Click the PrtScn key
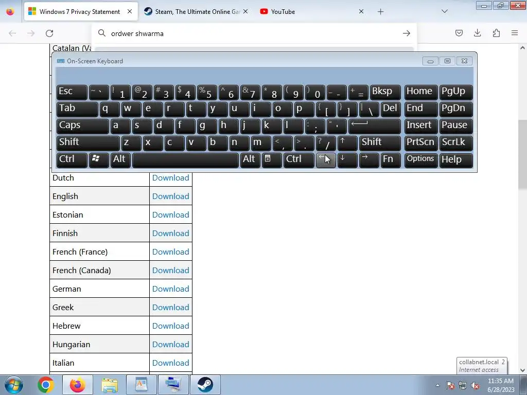Viewport: 527px width, 395px height. pyautogui.click(x=421, y=143)
